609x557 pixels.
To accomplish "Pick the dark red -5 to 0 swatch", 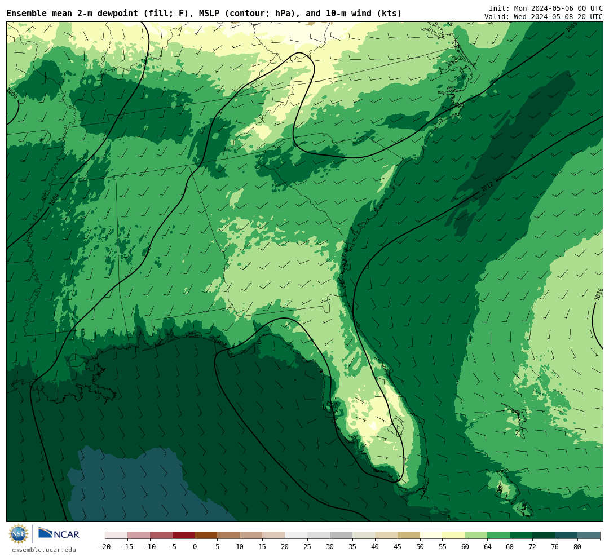I will 183,536.
